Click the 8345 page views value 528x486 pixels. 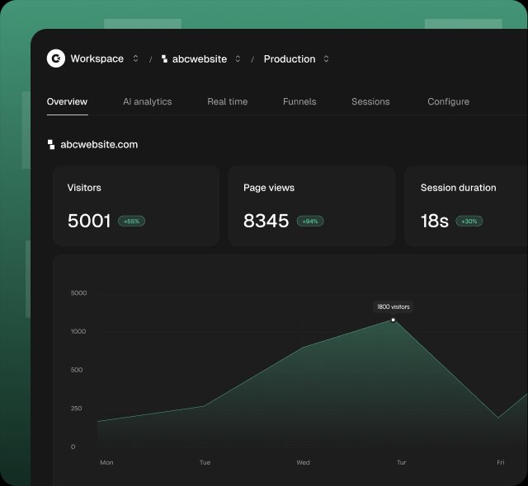point(266,221)
